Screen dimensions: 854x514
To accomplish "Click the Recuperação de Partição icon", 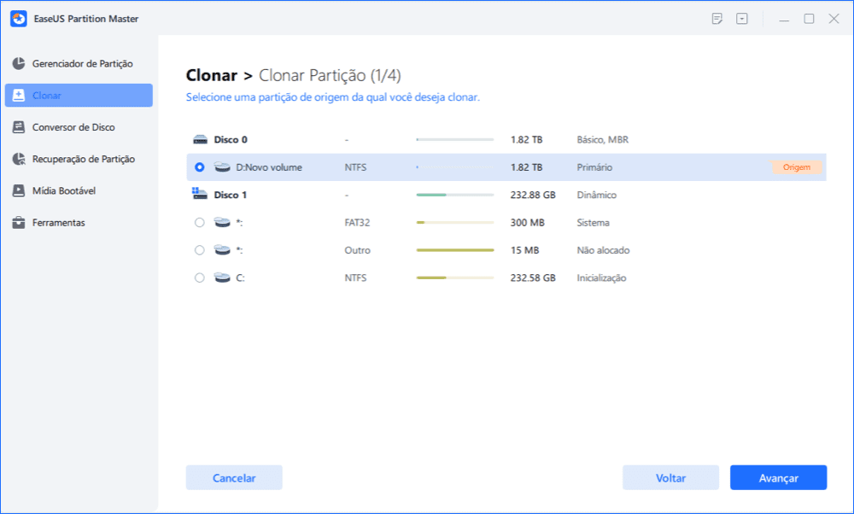I will coord(19,159).
